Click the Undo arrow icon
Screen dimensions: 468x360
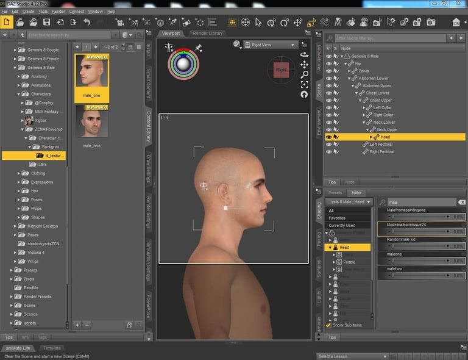(x=87, y=23)
